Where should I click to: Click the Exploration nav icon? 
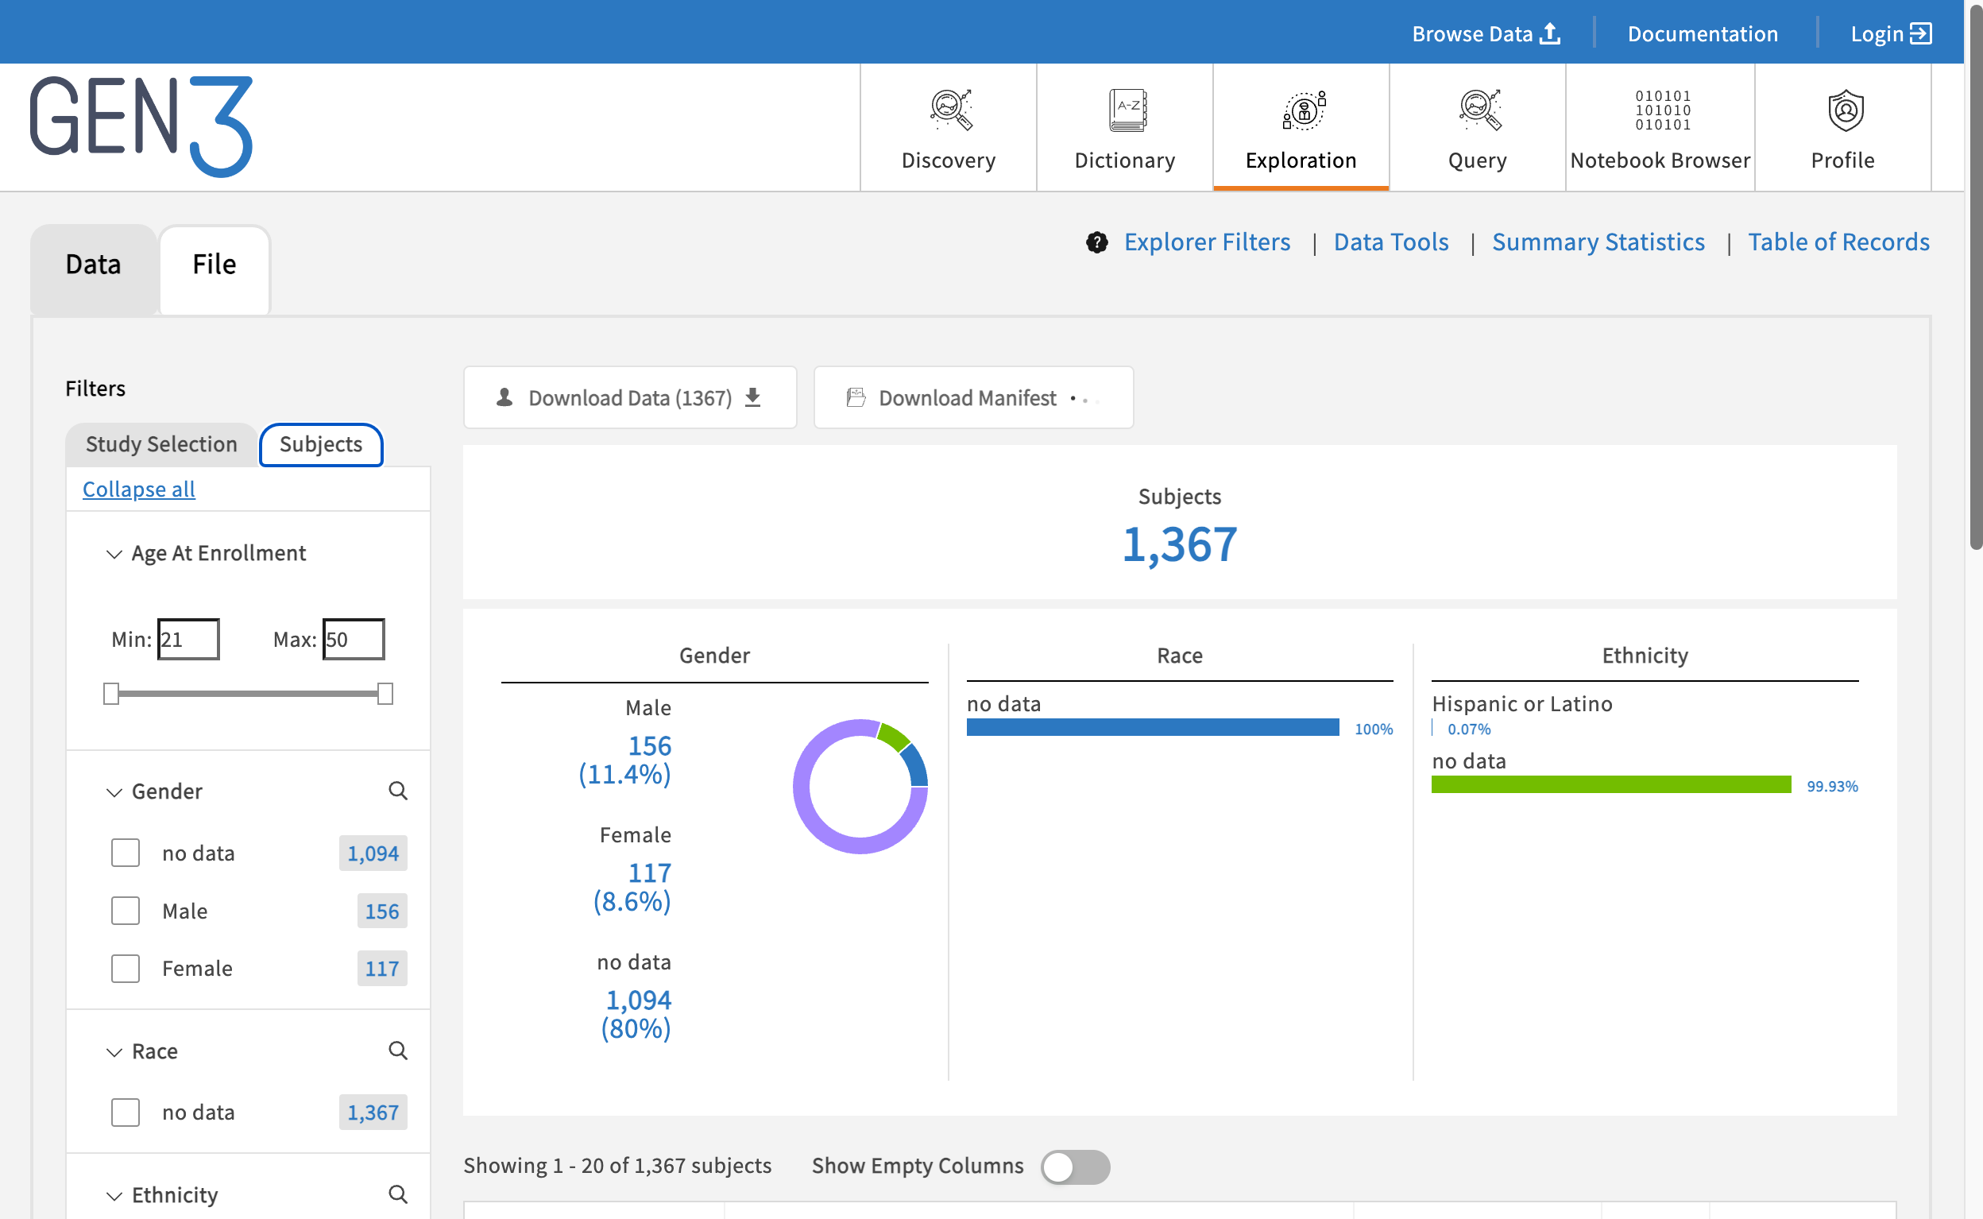(1303, 110)
